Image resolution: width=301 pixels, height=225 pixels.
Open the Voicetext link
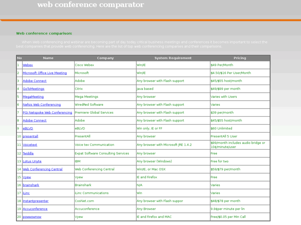pos(30,145)
